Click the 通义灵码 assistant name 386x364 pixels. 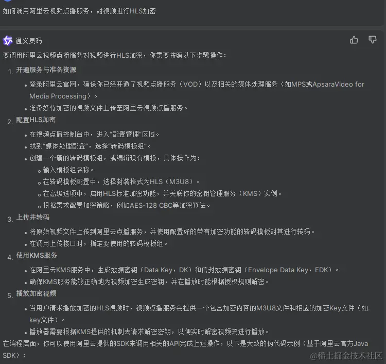tap(29, 41)
